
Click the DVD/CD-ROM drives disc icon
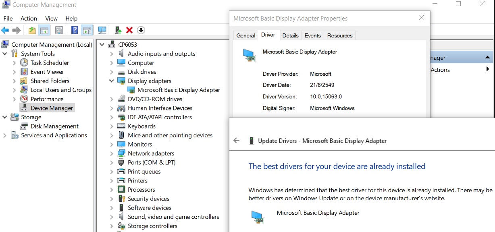[x=121, y=99]
